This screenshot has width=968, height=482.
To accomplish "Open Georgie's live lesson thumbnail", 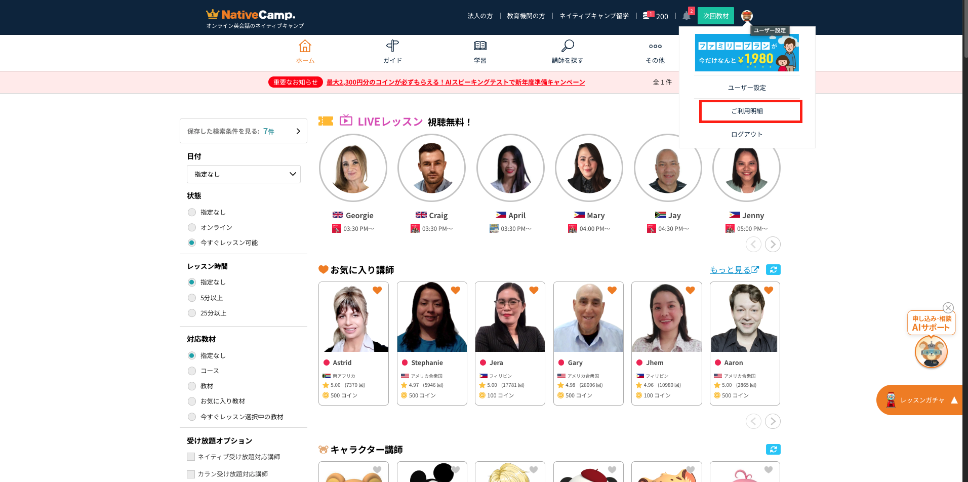I will click(353, 168).
